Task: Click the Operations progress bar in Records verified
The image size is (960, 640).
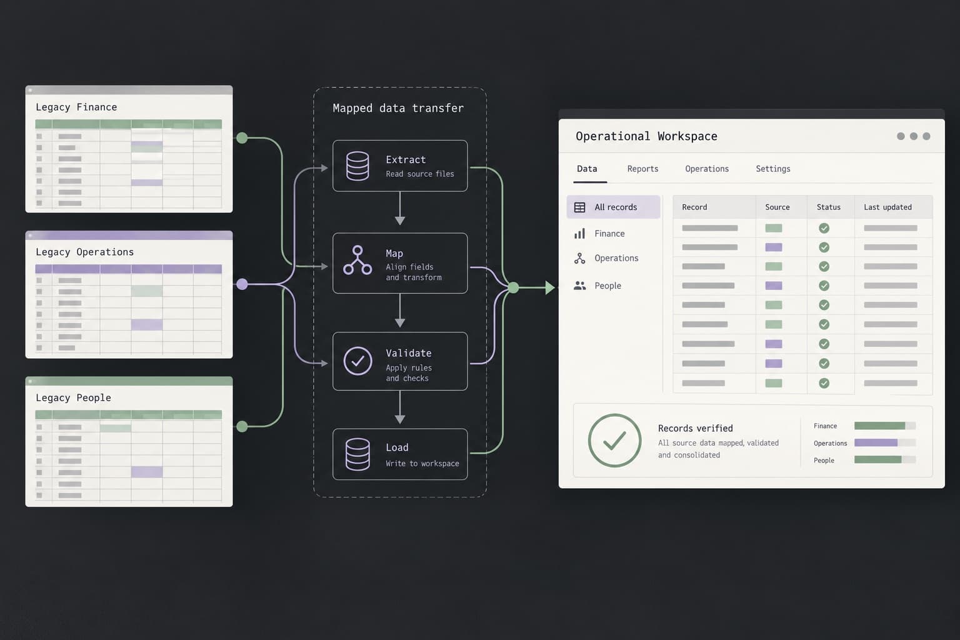Action: (x=885, y=442)
